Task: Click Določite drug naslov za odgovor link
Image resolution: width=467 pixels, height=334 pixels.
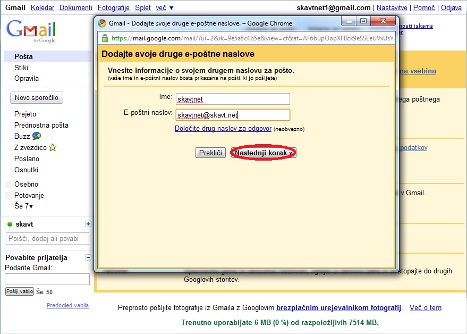Action: pos(223,129)
